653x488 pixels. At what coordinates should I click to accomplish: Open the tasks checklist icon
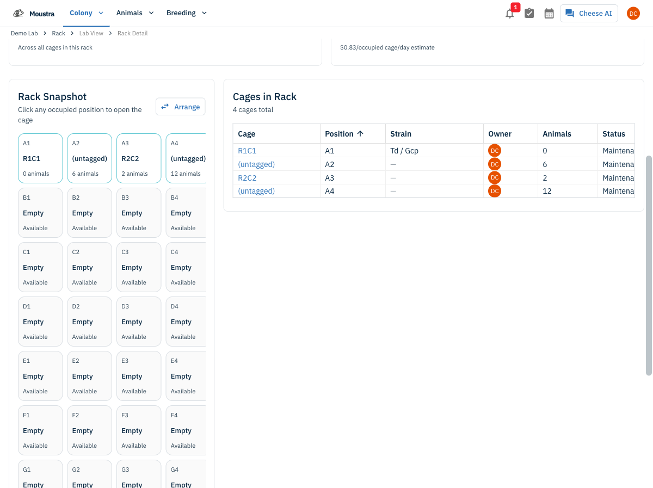(529, 14)
